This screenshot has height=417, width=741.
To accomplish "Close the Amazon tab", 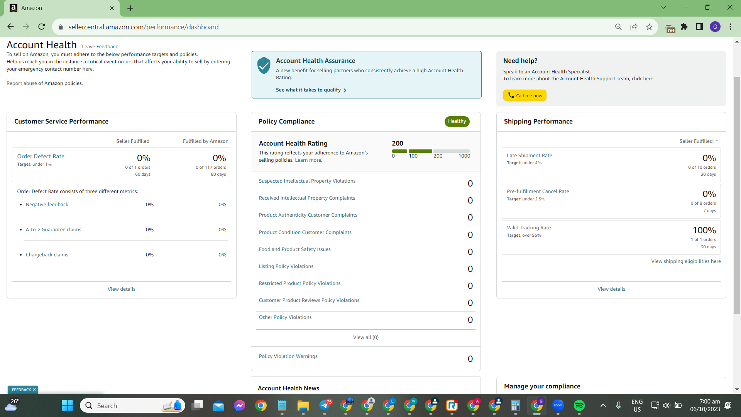I will [x=112, y=8].
